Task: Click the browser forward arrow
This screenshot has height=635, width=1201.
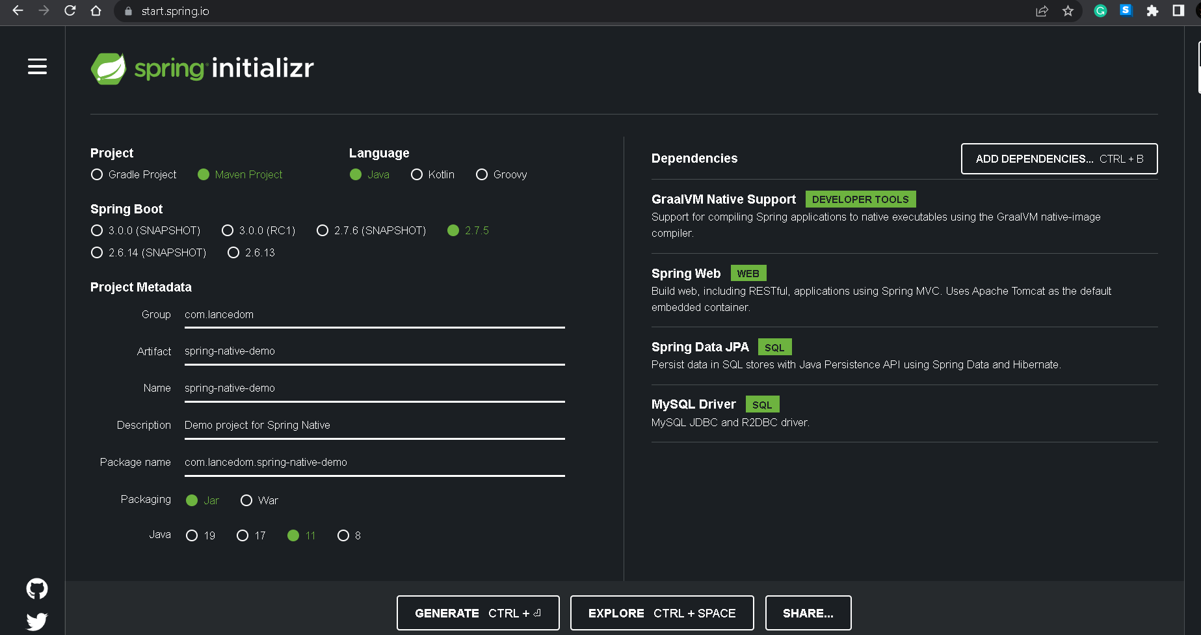Action: pyautogui.click(x=44, y=10)
